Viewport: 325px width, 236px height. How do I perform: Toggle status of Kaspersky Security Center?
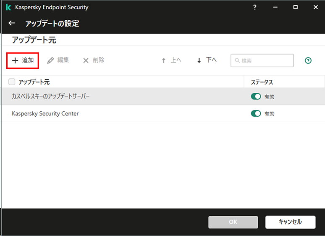click(256, 113)
